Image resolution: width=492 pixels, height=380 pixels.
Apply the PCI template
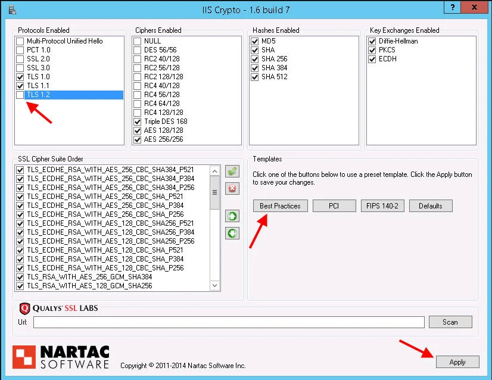[x=334, y=206]
